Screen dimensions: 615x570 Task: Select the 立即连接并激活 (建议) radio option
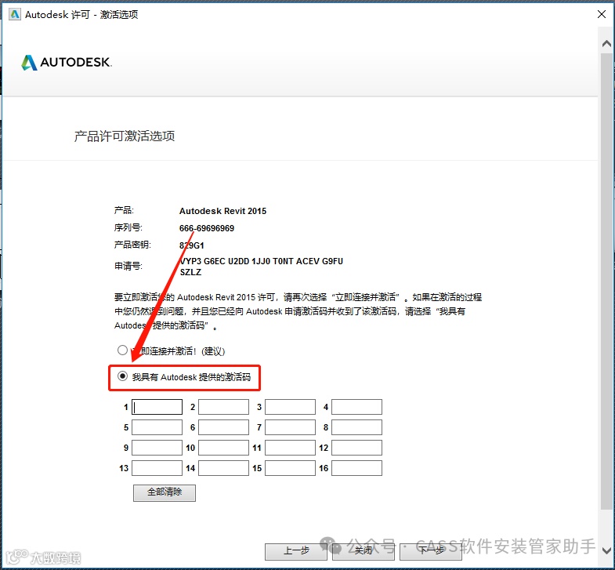[x=123, y=350]
